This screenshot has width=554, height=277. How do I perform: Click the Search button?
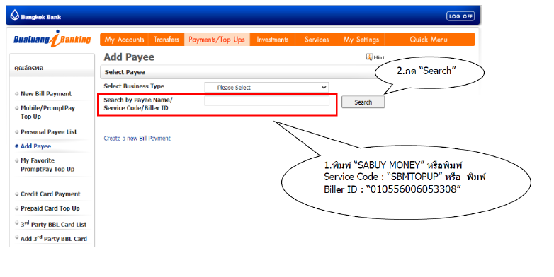pos(363,102)
